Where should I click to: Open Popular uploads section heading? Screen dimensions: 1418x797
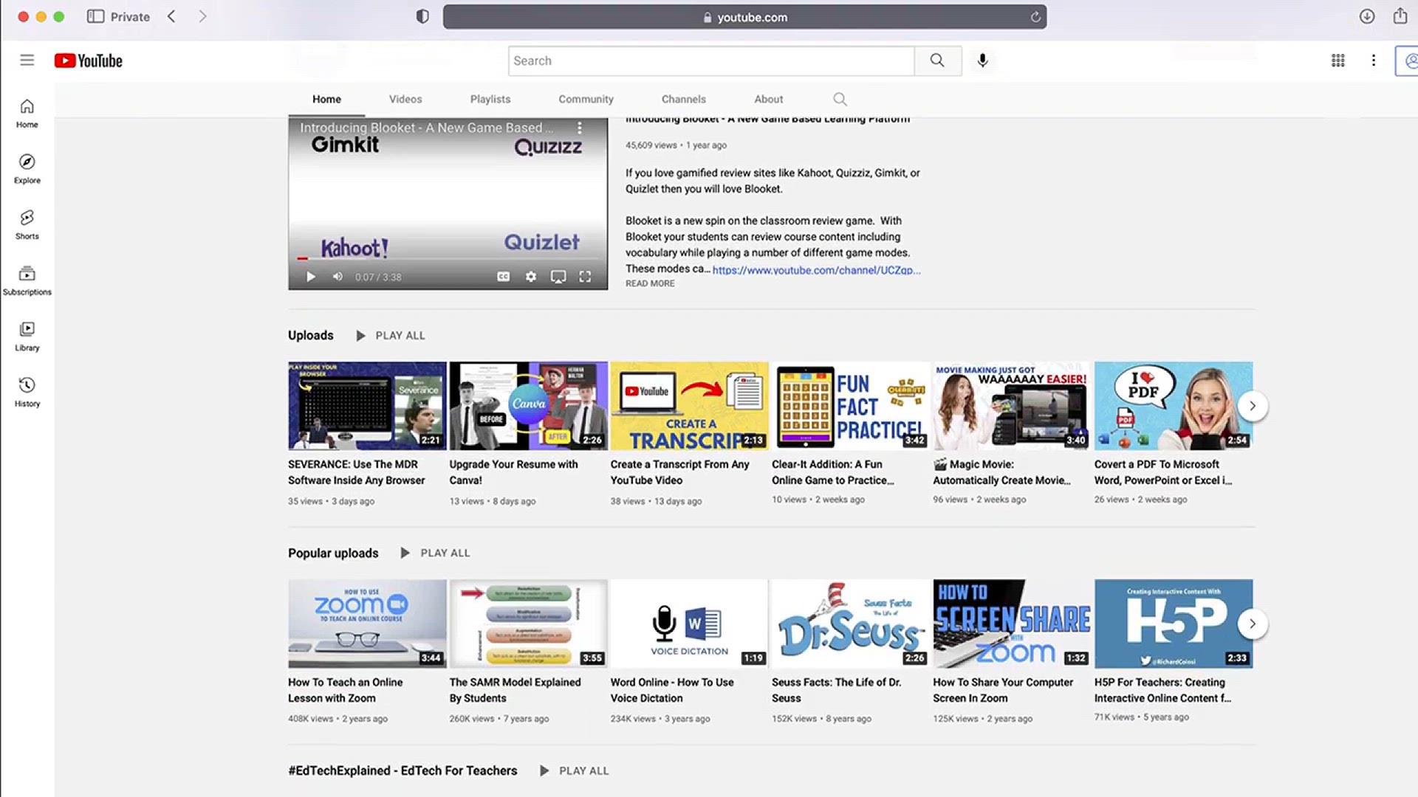(x=333, y=553)
